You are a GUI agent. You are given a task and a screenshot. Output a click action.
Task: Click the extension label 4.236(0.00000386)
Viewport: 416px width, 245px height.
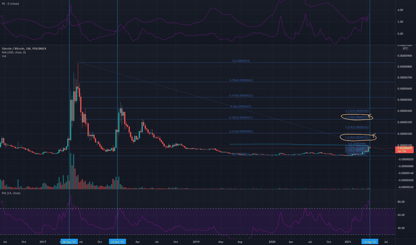(x=357, y=111)
